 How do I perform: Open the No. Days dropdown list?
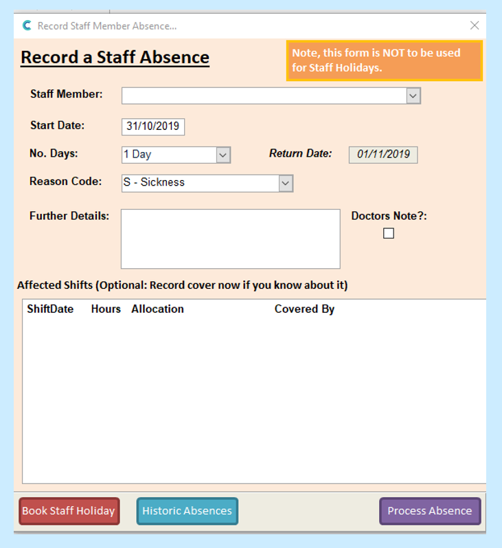click(x=223, y=155)
